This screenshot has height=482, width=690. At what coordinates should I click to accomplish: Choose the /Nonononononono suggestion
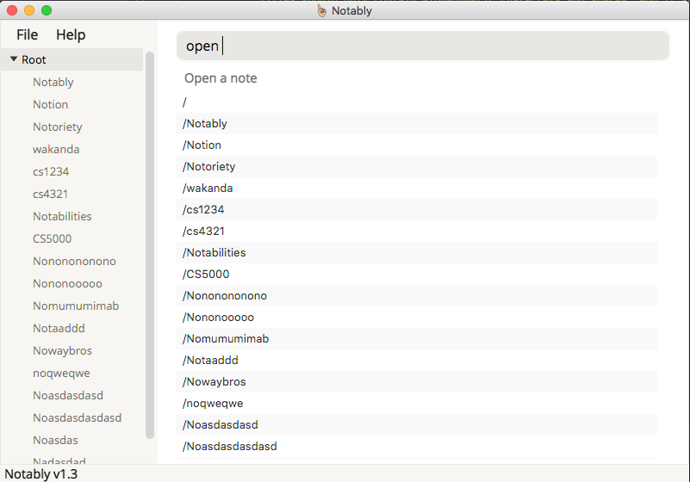(x=416, y=296)
